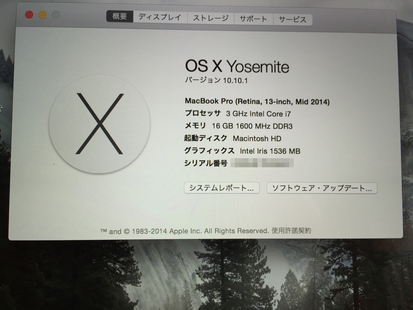Go to the サポート tab
This screenshot has height=310, width=413.
click(253, 19)
